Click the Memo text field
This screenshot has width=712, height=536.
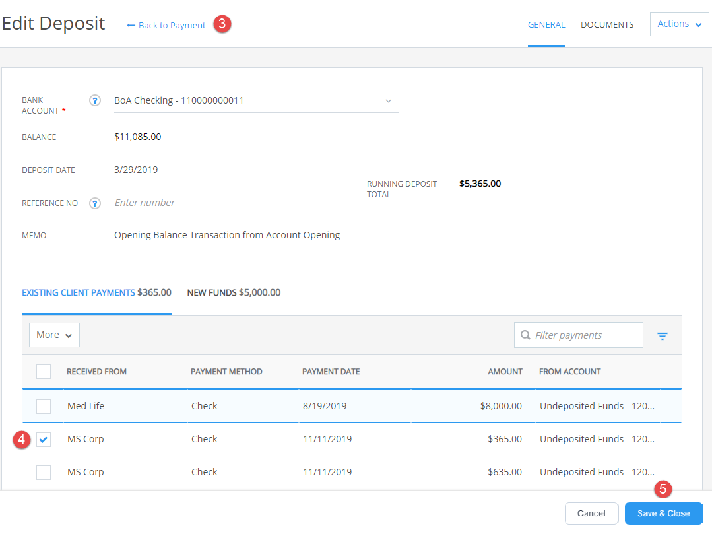point(381,235)
